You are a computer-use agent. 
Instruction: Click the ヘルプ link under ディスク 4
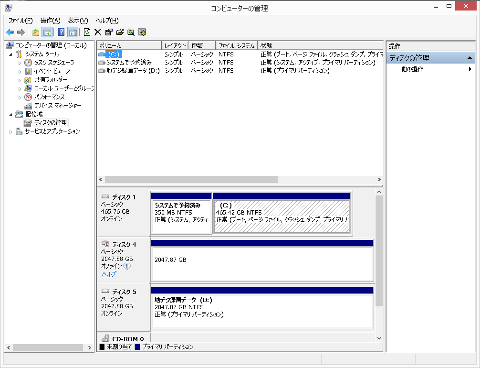pos(109,274)
